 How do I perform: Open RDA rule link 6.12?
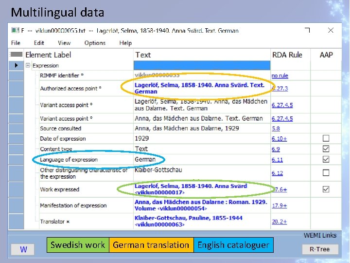(277, 173)
